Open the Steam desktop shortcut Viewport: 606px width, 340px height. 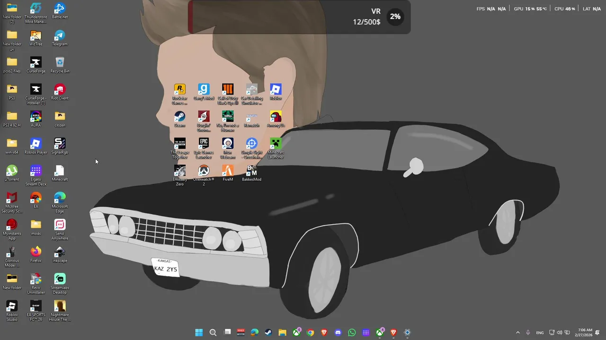coord(179,119)
